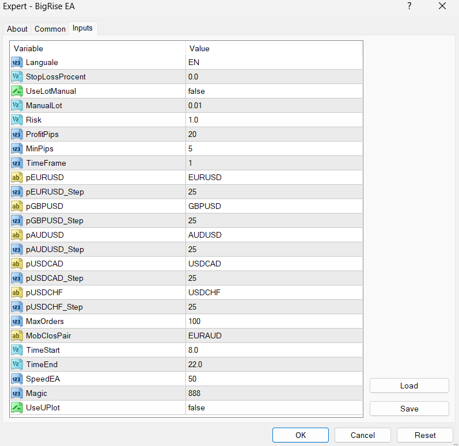Reset inputs to default values

[425, 435]
